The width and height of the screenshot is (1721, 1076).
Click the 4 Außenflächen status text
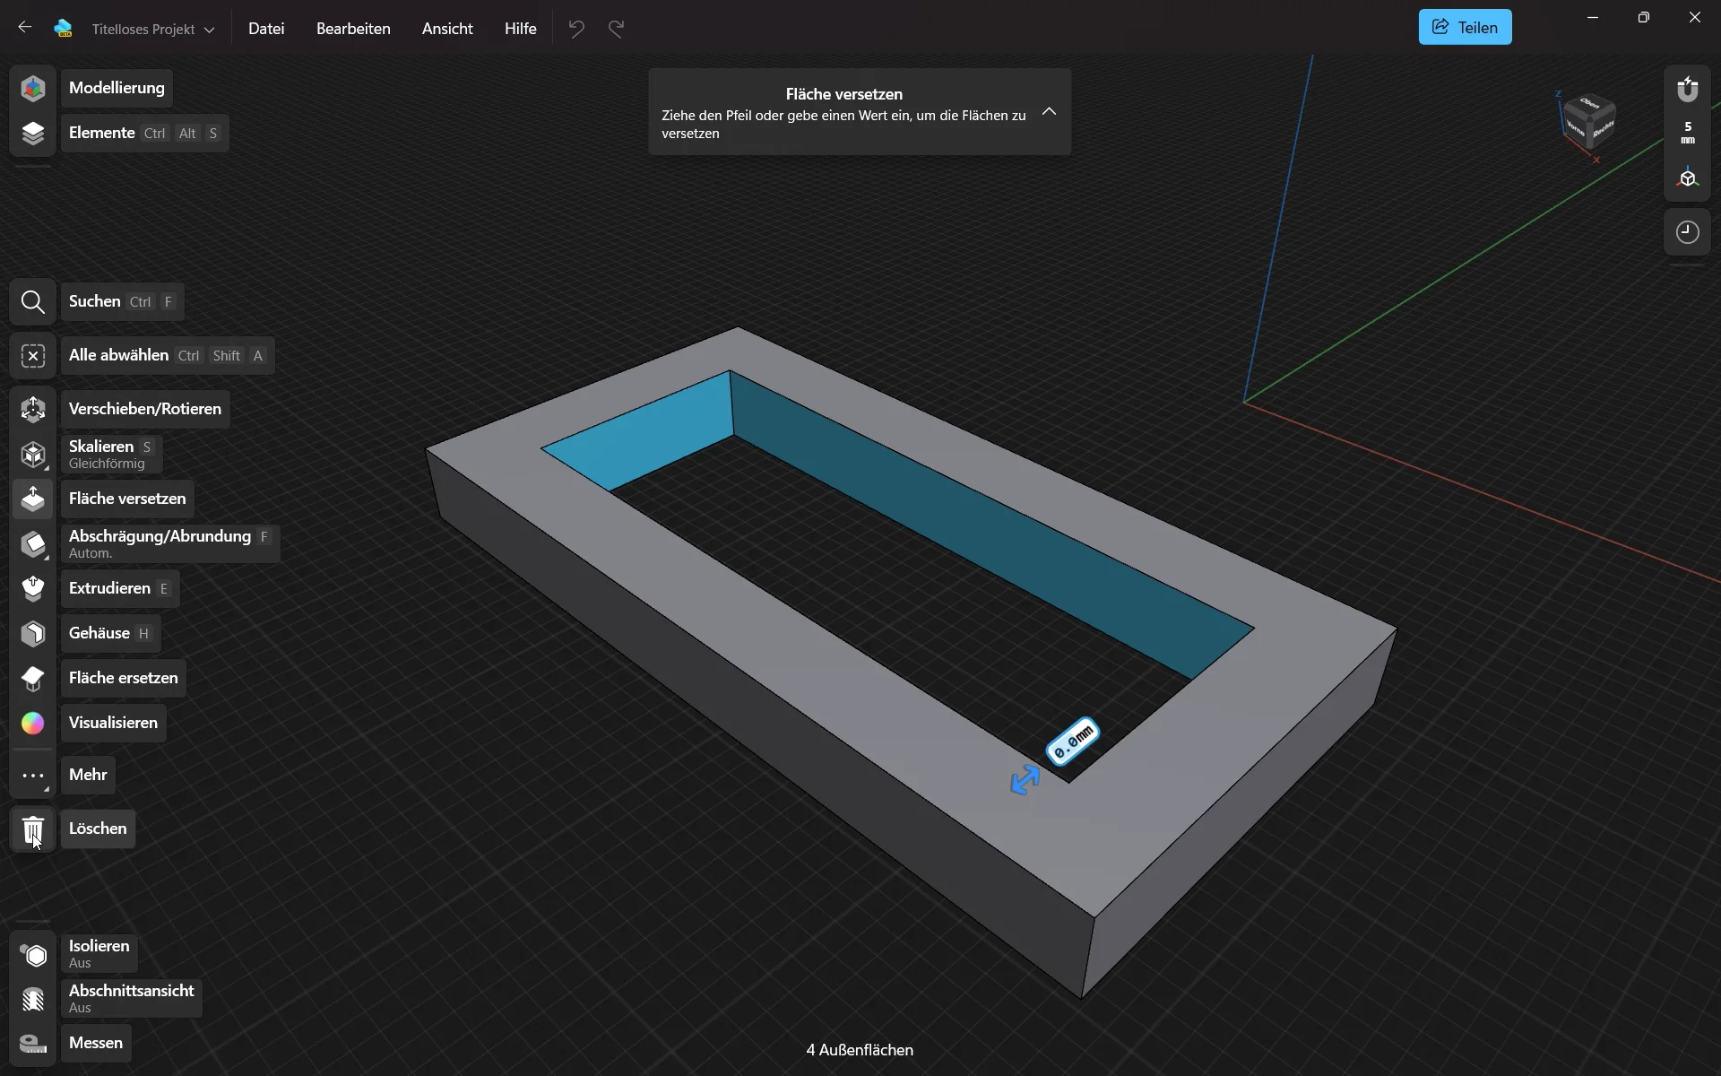coord(860,1050)
